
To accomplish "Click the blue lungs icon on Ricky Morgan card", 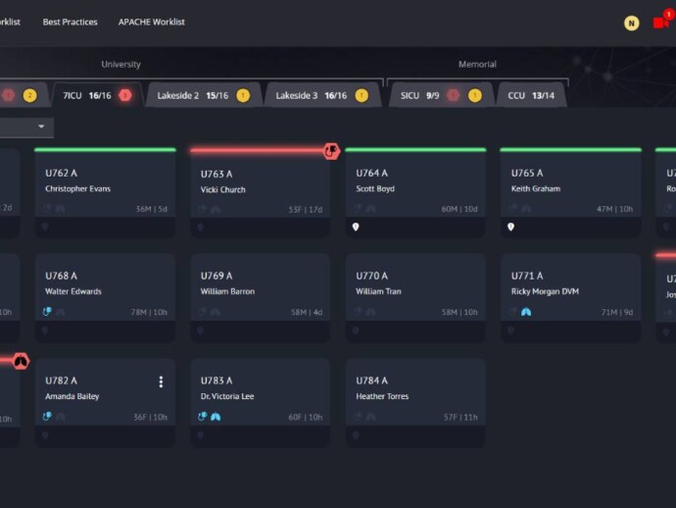I will point(525,312).
